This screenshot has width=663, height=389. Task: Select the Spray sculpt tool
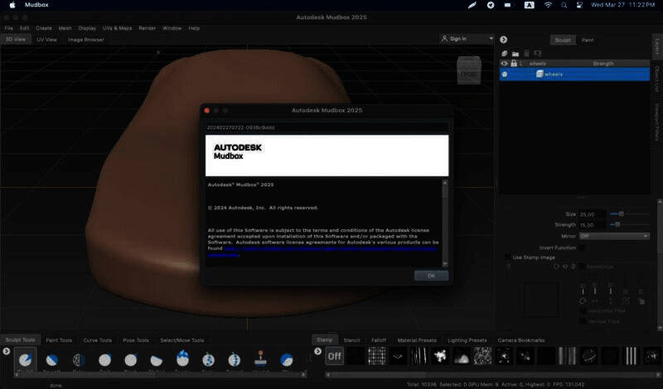click(x=208, y=360)
